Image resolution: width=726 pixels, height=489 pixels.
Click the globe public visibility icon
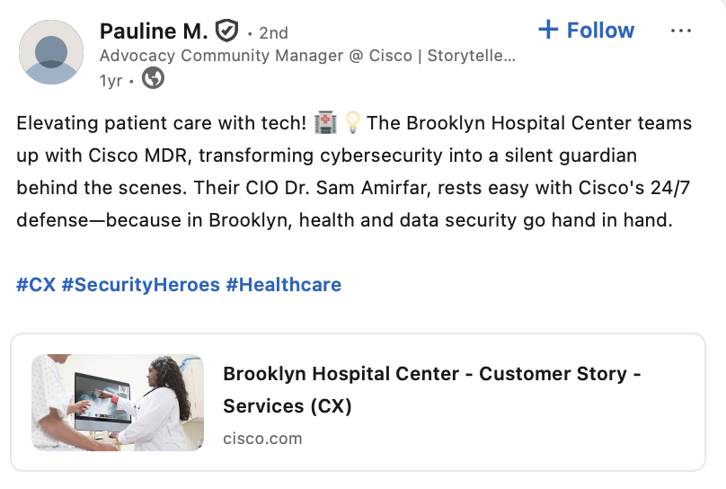point(154,78)
